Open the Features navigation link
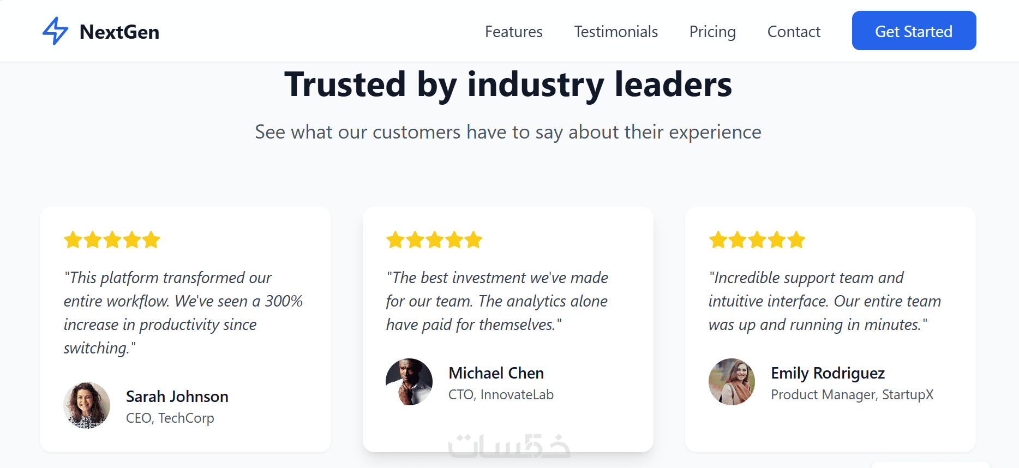This screenshot has height=468, width=1019. point(513,32)
